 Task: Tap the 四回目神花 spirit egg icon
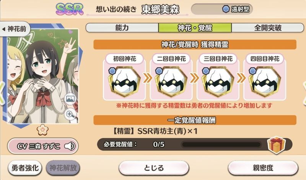pos(264,82)
